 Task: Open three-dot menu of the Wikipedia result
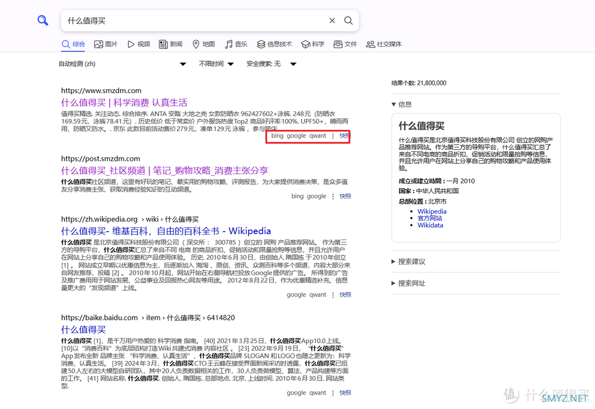pos(333,295)
